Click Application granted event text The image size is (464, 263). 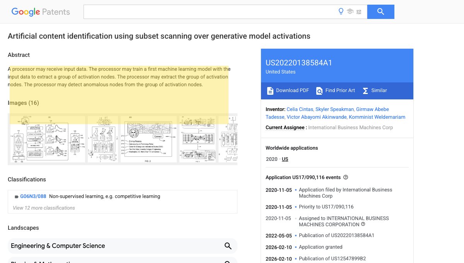click(321, 247)
